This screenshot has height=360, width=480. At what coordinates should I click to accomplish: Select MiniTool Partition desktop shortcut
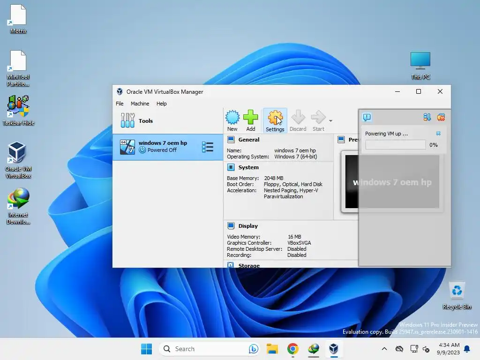(x=18, y=68)
